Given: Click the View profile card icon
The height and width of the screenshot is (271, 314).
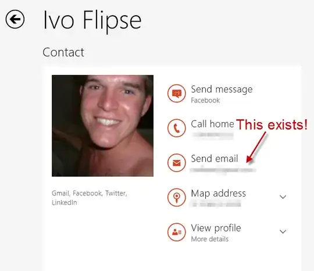Looking at the screenshot, I should click(x=176, y=232).
